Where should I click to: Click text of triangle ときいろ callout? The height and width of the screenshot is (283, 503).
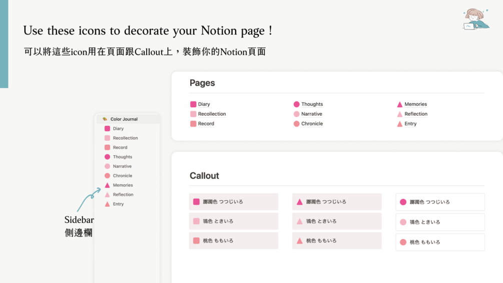click(321, 221)
